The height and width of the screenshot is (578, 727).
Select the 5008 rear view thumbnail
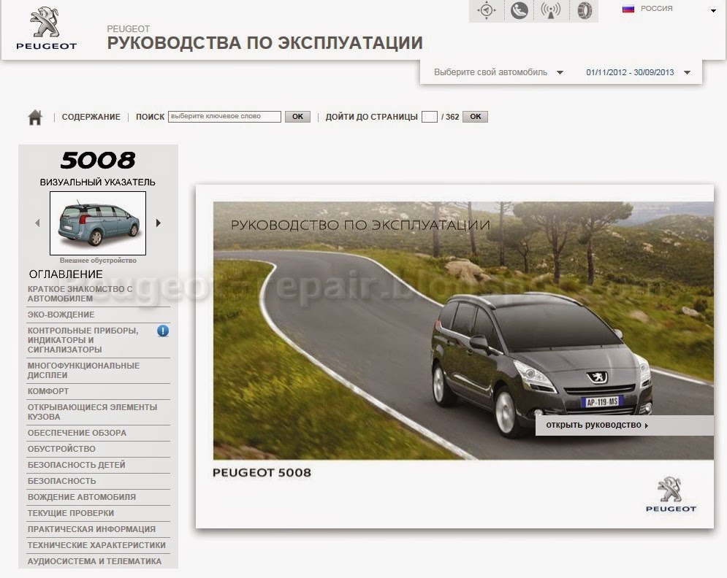[x=98, y=223]
